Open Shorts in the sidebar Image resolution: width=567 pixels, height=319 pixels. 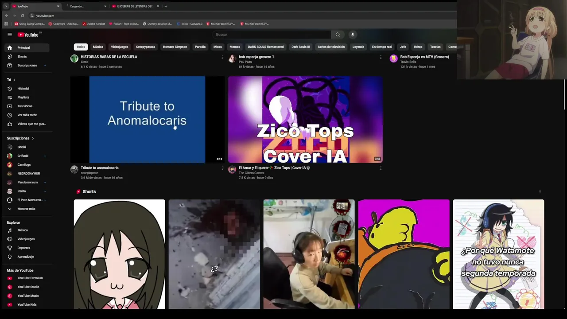[x=27, y=56]
